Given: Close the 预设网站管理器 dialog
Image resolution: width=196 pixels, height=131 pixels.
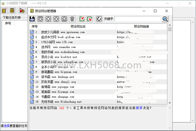Looking at the screenshot, I should [x=167, y=11].
